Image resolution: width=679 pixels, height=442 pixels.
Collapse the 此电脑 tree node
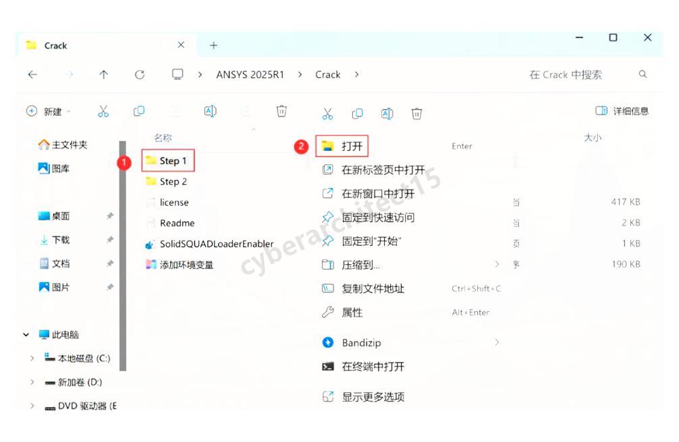[26, 335]
